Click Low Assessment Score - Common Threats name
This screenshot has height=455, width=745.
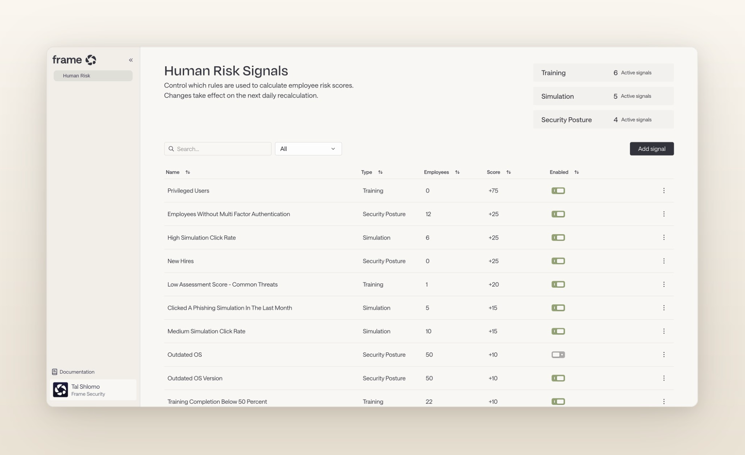click(x=222, y=284)
